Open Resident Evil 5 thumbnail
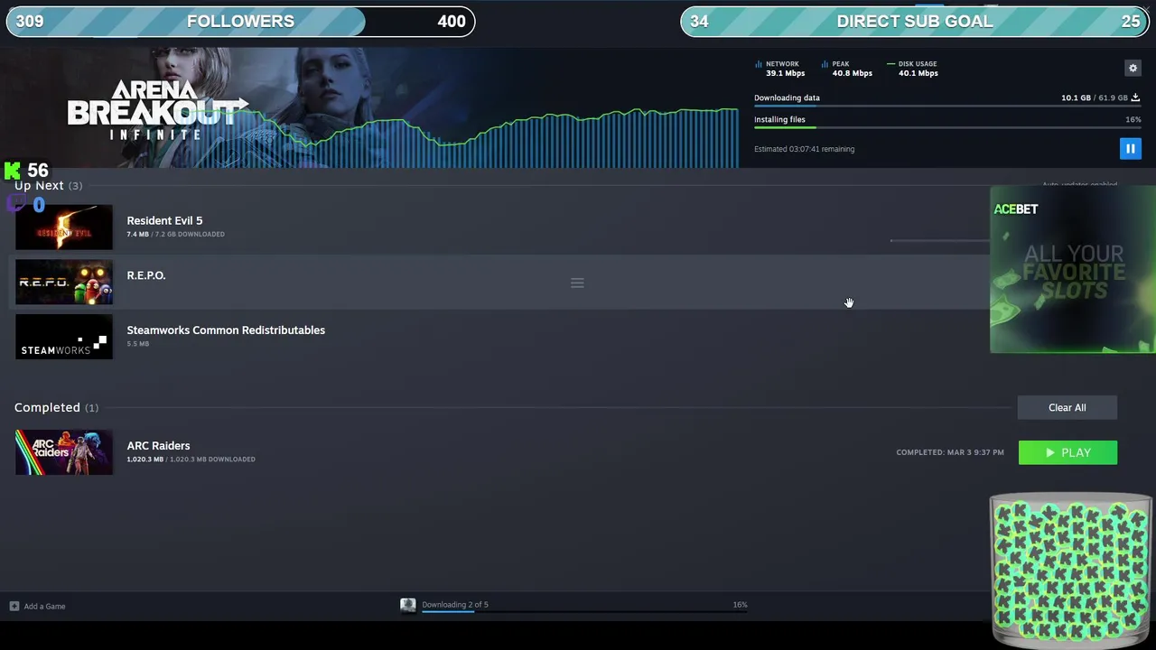This screenshot has width=1156, height=650. click(x=64, y=227)
